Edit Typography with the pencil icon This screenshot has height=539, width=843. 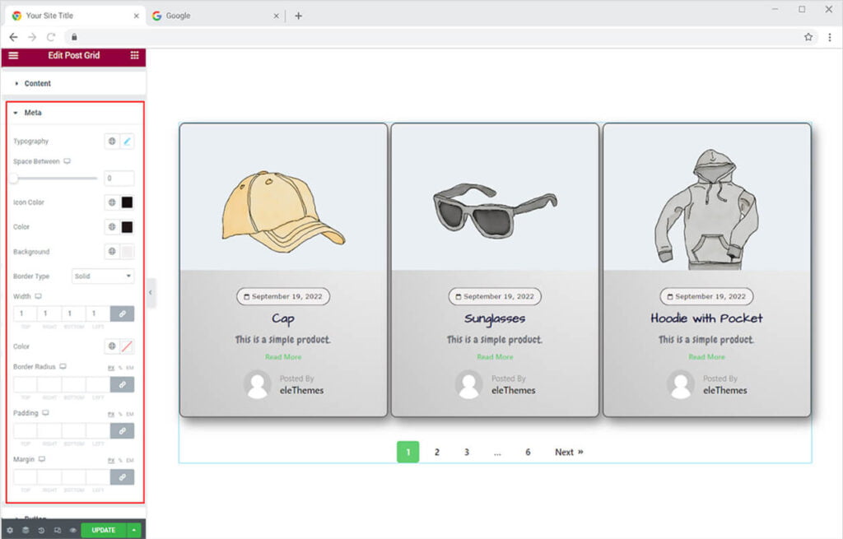tap(128, 142)
